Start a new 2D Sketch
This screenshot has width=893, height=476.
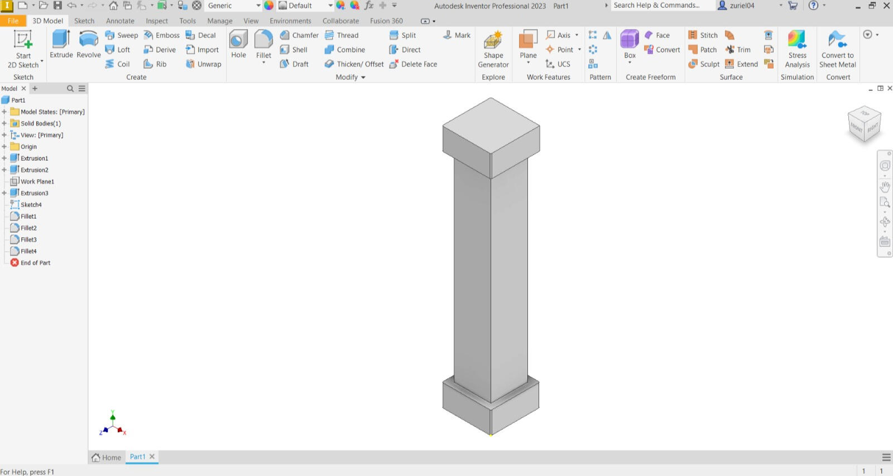pyautogui.click(x=23, y=49)
